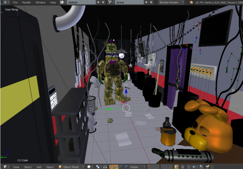Click the red X-axis manipulator handle
Image resolution: width=243 pixels, height=169 pixels.
point(123,102)
